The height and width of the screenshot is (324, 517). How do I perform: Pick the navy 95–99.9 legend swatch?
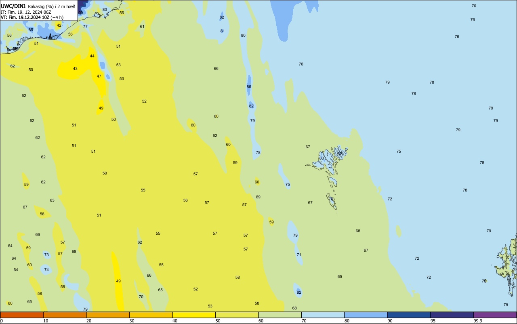pos(452,315)
